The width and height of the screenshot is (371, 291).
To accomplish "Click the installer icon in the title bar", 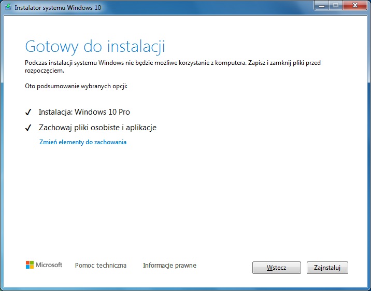I will 8,8.
